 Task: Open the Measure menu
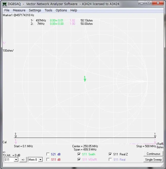19,10
